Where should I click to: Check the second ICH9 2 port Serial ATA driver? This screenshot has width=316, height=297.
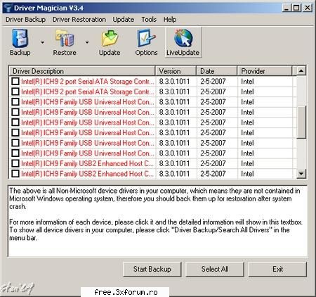click(x=15, y=91)
